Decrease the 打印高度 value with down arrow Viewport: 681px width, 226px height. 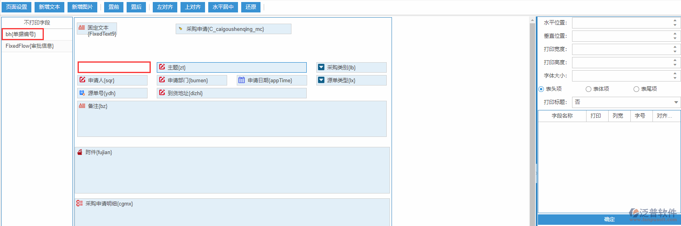[675, 65]
